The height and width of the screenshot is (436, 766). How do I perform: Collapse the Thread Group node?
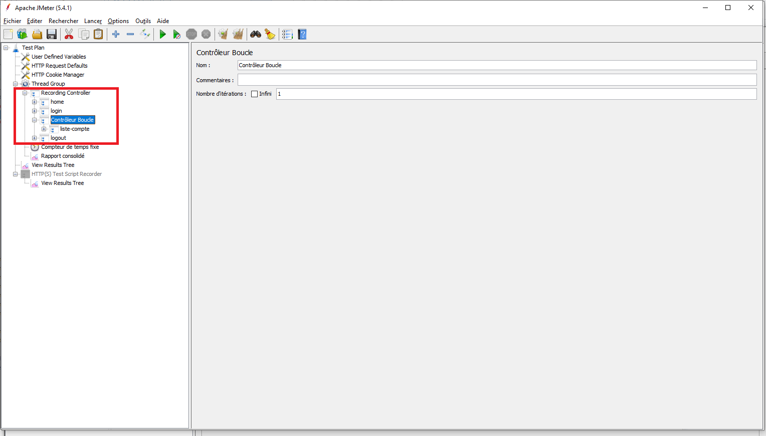pos(16,84)
